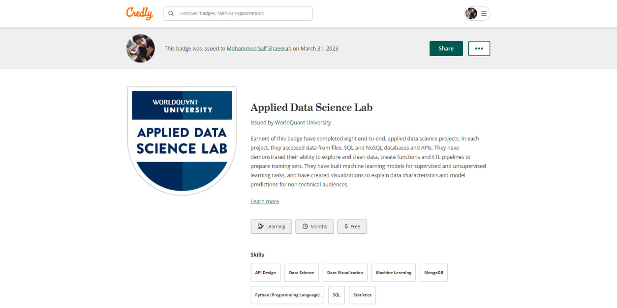This screenshot has width=617, height=308.
Task: Select the Python (Programming Language) skill tag
Action: (x=287, y=295)
